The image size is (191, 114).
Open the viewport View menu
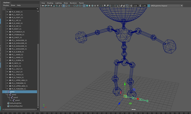point(43,3)
